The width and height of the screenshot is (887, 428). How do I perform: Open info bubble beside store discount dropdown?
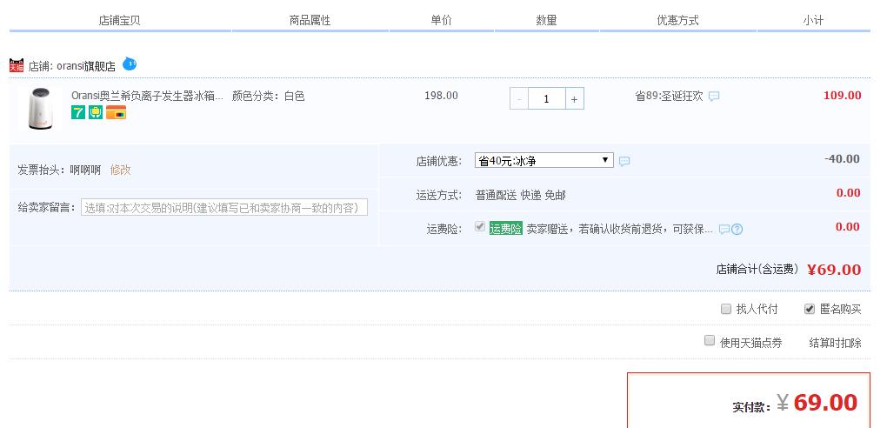tap(624, 161)
